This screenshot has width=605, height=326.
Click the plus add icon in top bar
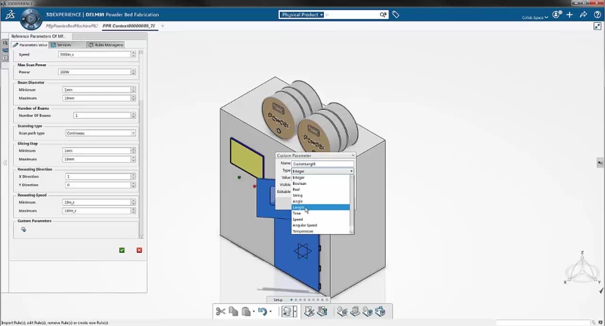(570, 15)
